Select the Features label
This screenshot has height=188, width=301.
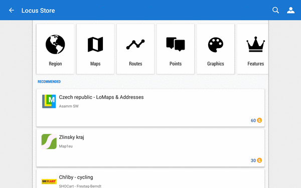(x=256, y=64)
